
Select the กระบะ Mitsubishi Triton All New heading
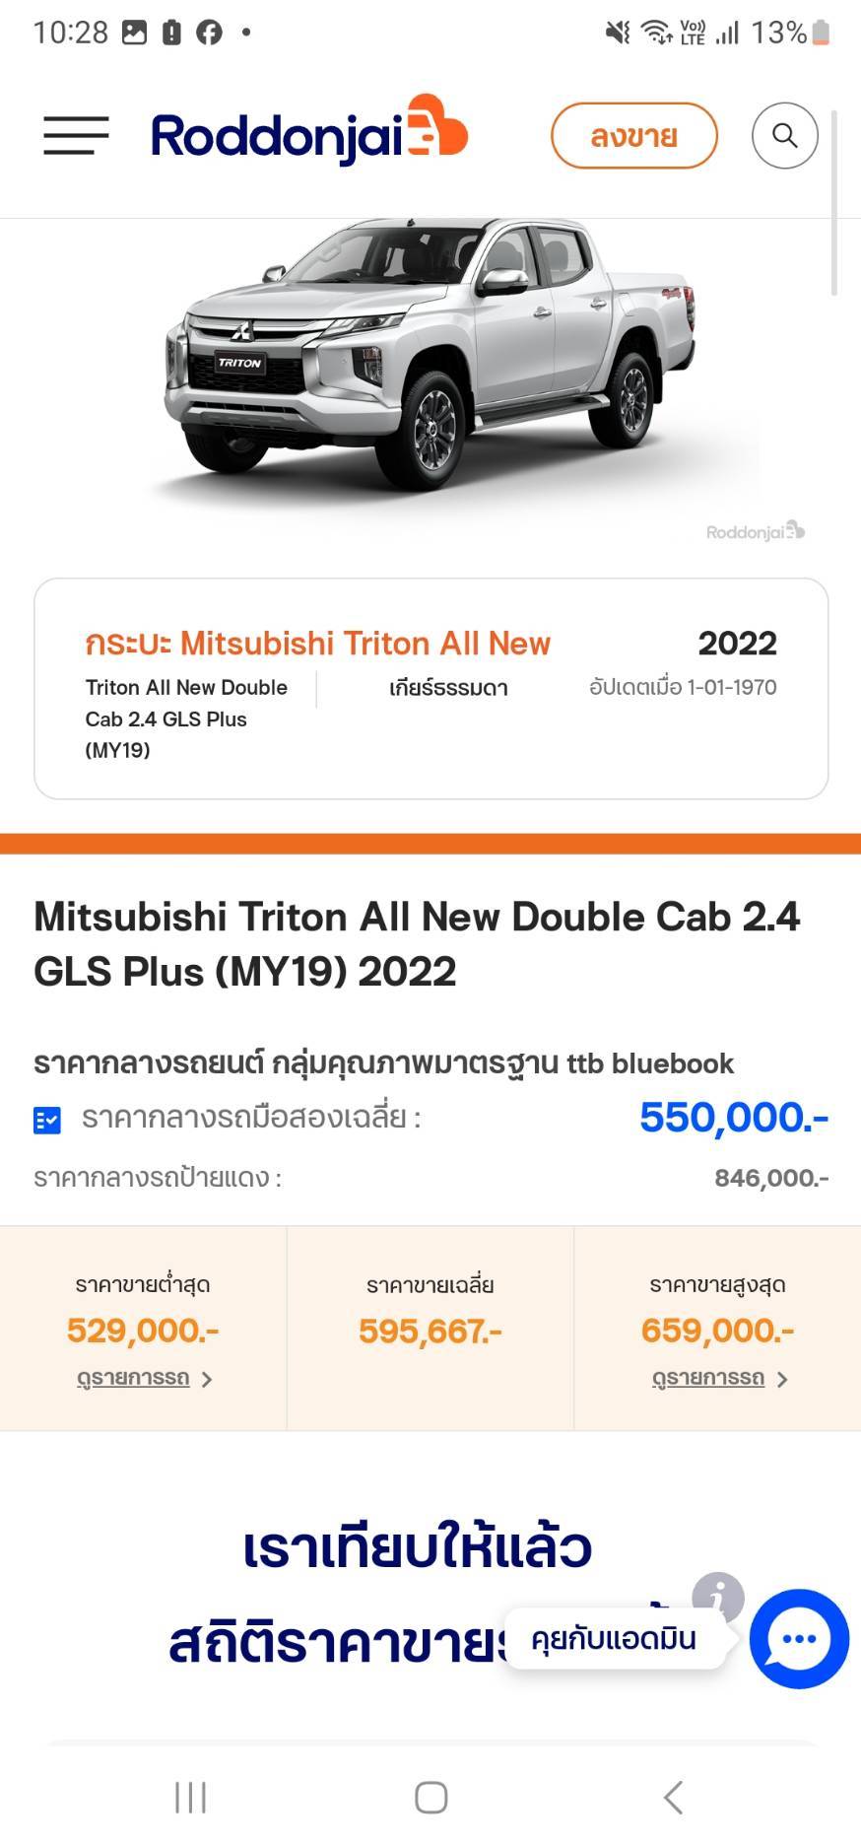(317, 644)
